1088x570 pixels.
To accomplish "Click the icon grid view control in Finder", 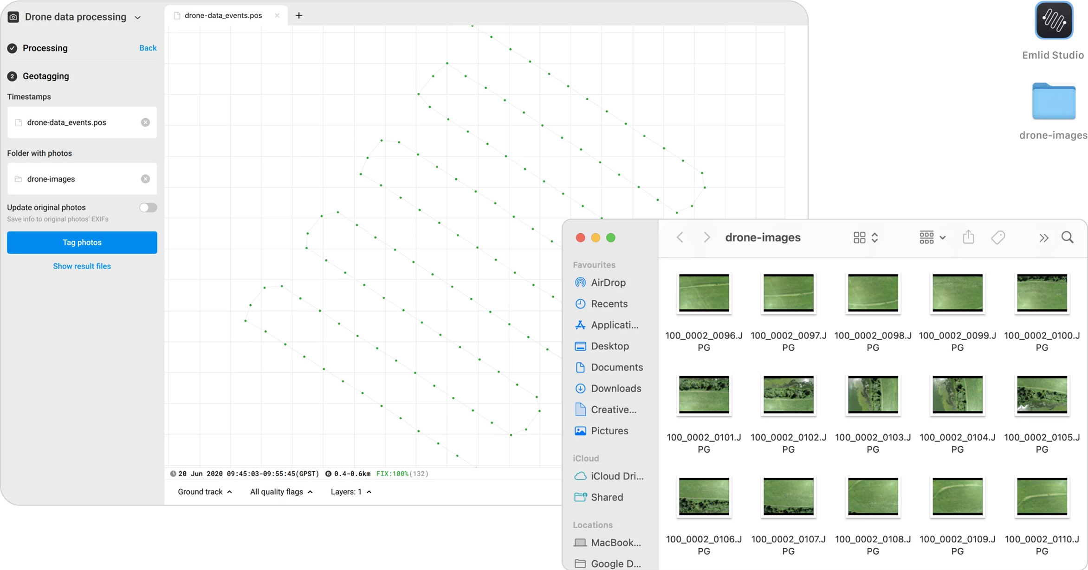I will click(860, 237).
